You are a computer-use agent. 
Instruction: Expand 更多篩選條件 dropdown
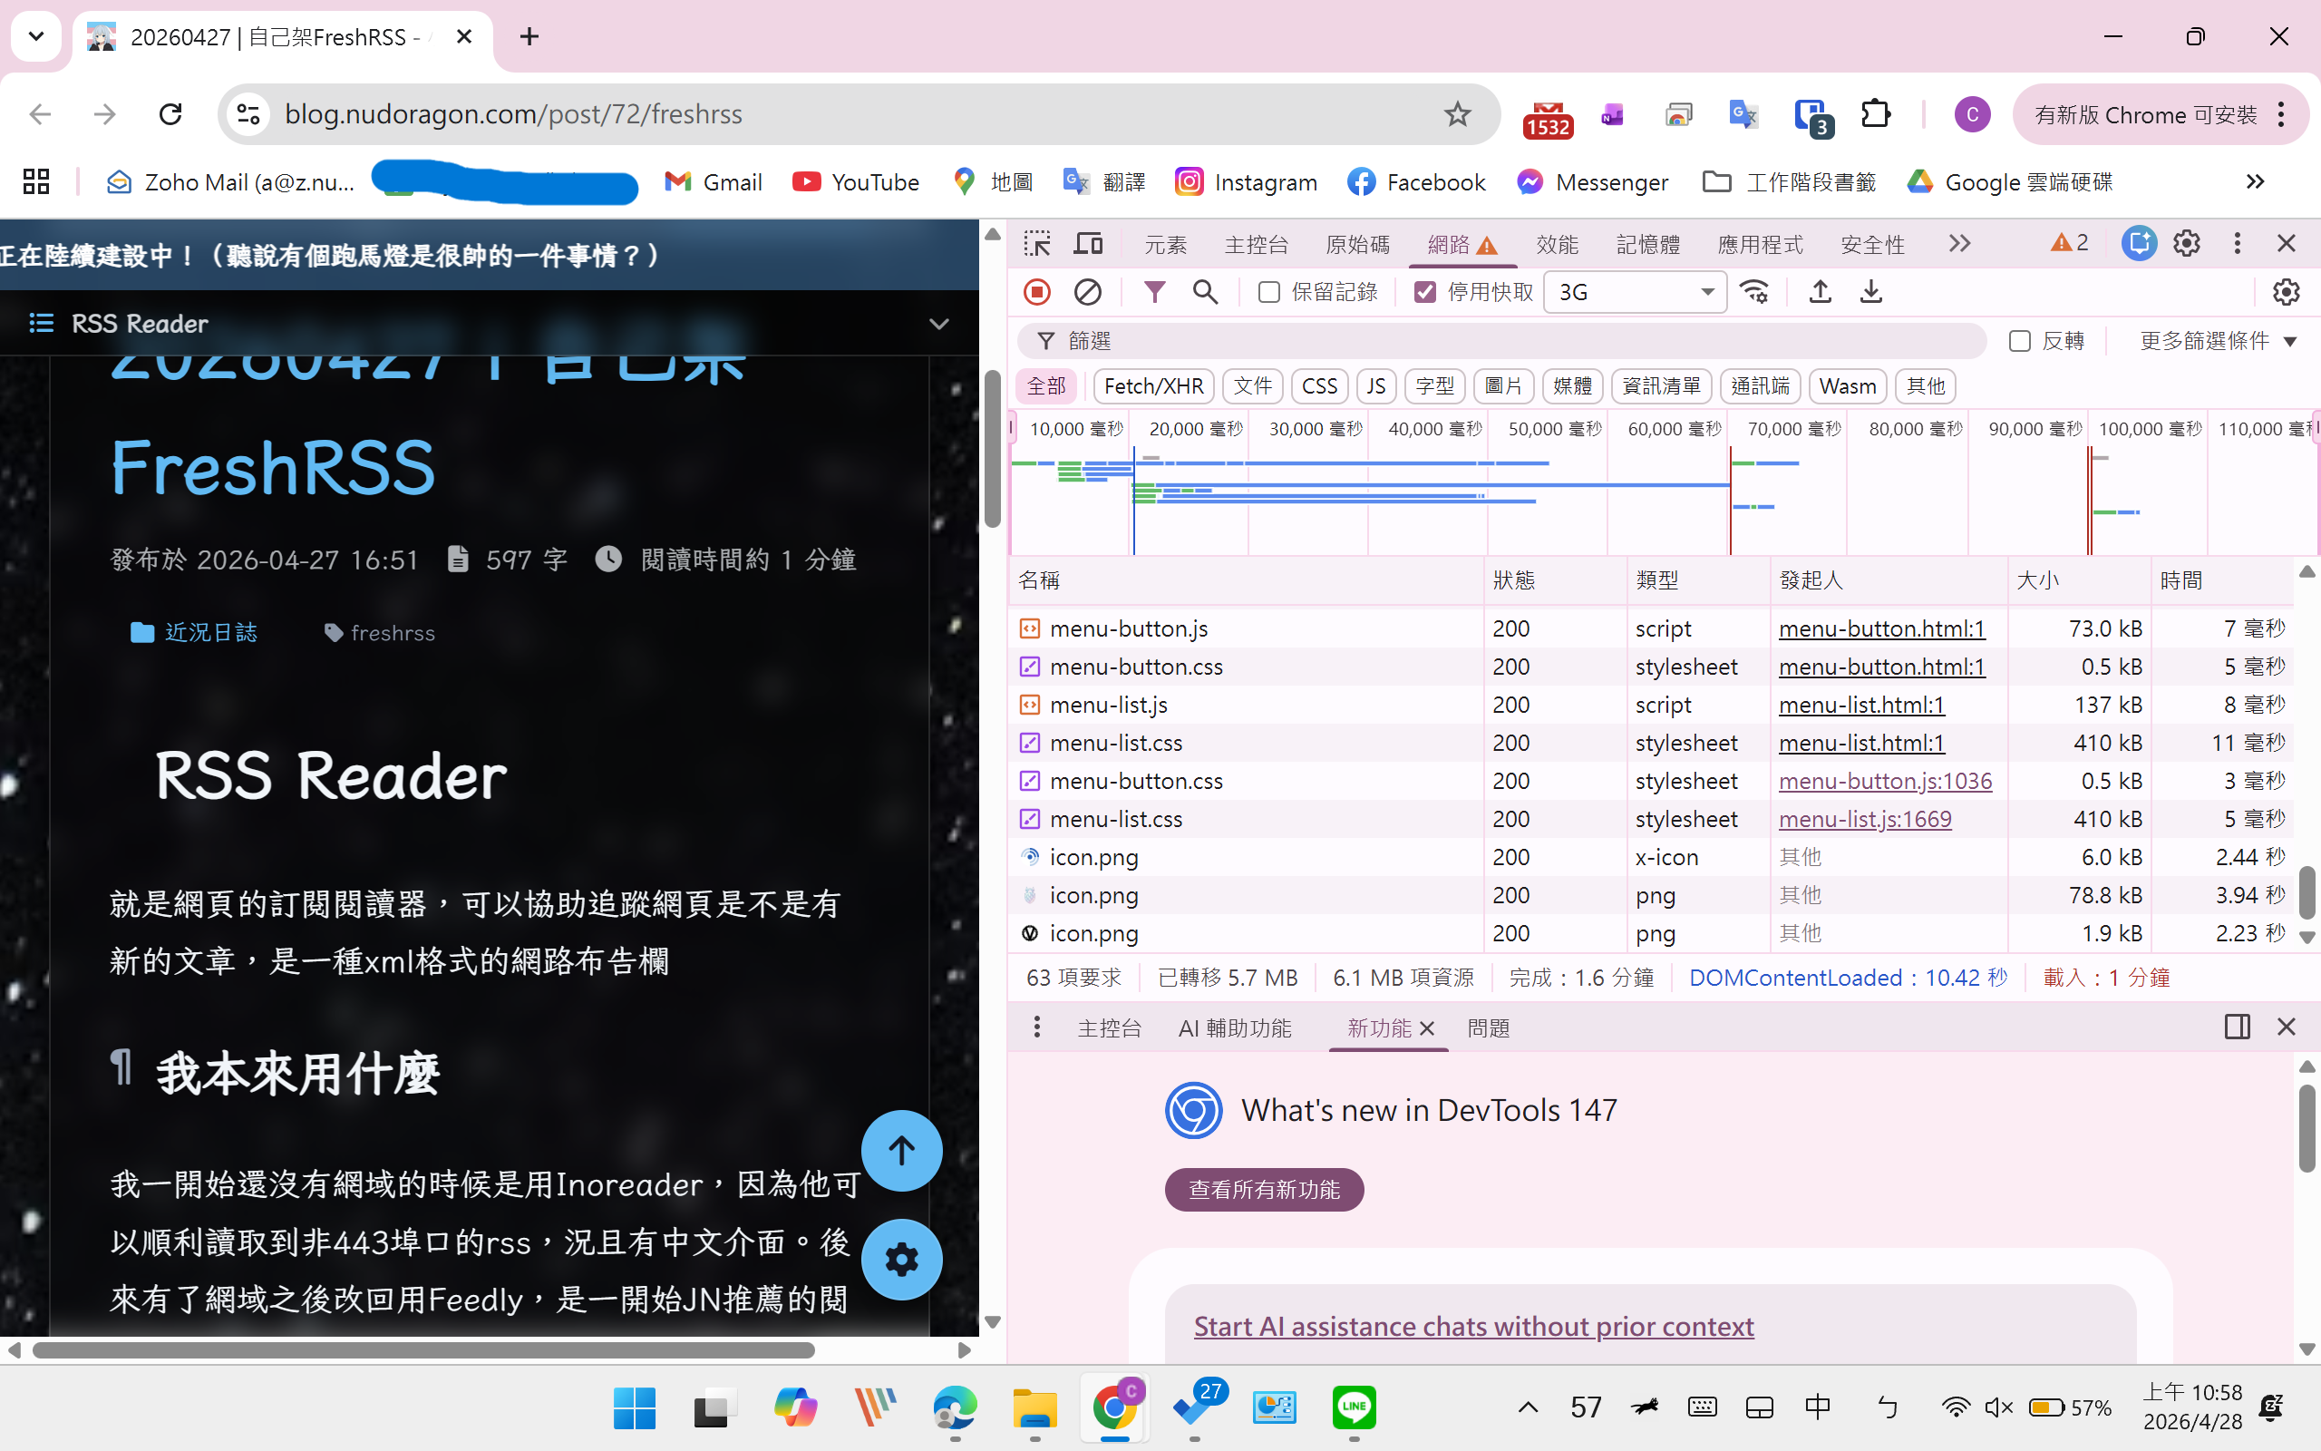[2219, 341]
